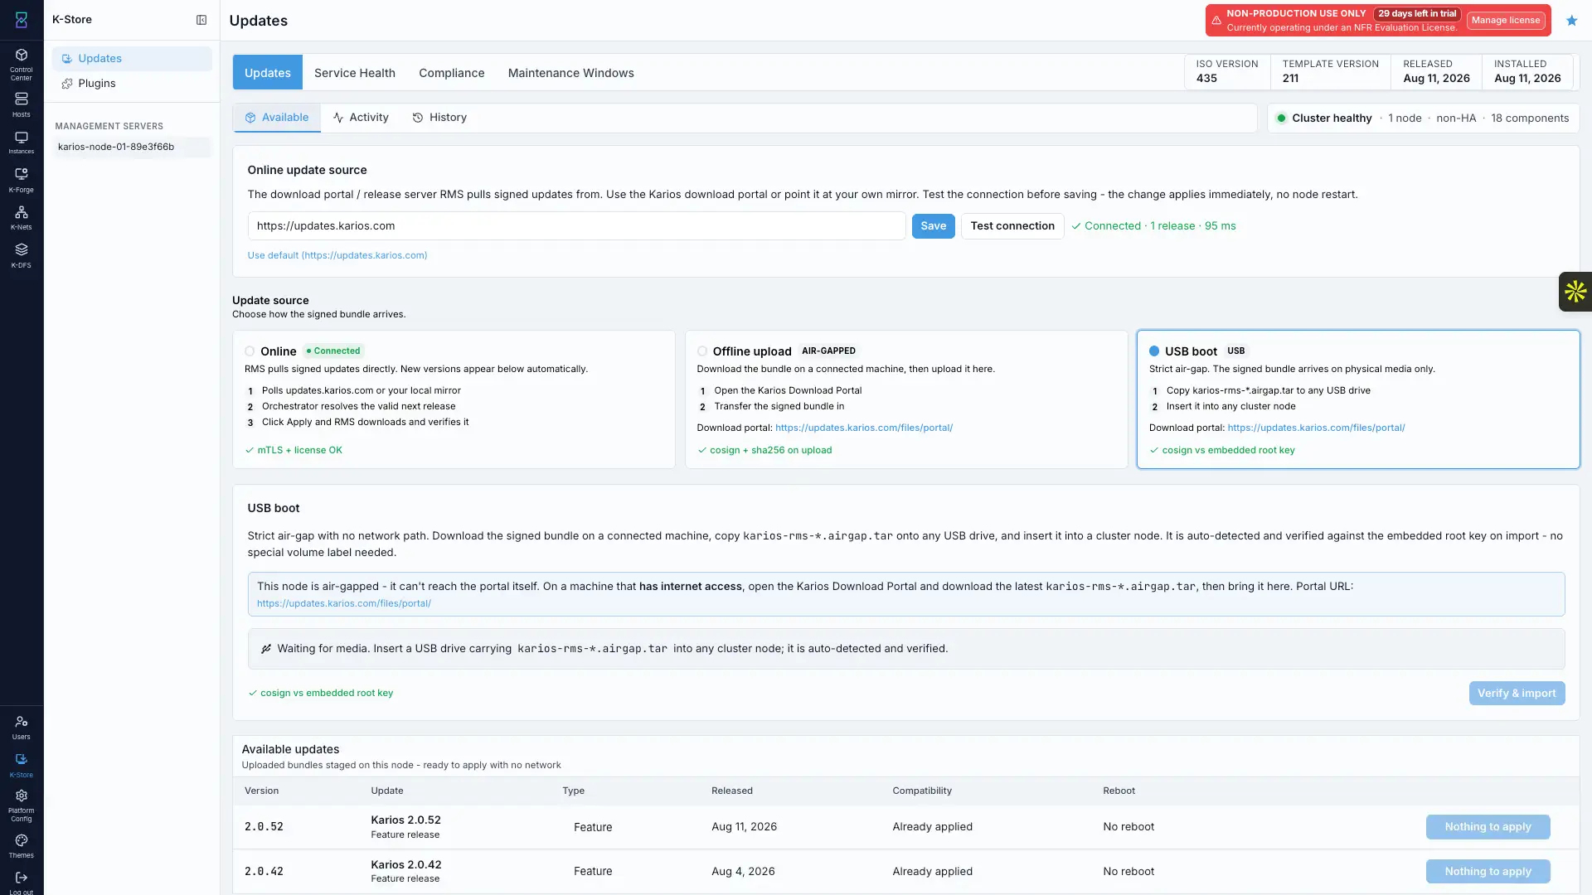Go to Control Center in the sidebar
The height and width of the screenshot is (895, 1592).
pos(22,64)
